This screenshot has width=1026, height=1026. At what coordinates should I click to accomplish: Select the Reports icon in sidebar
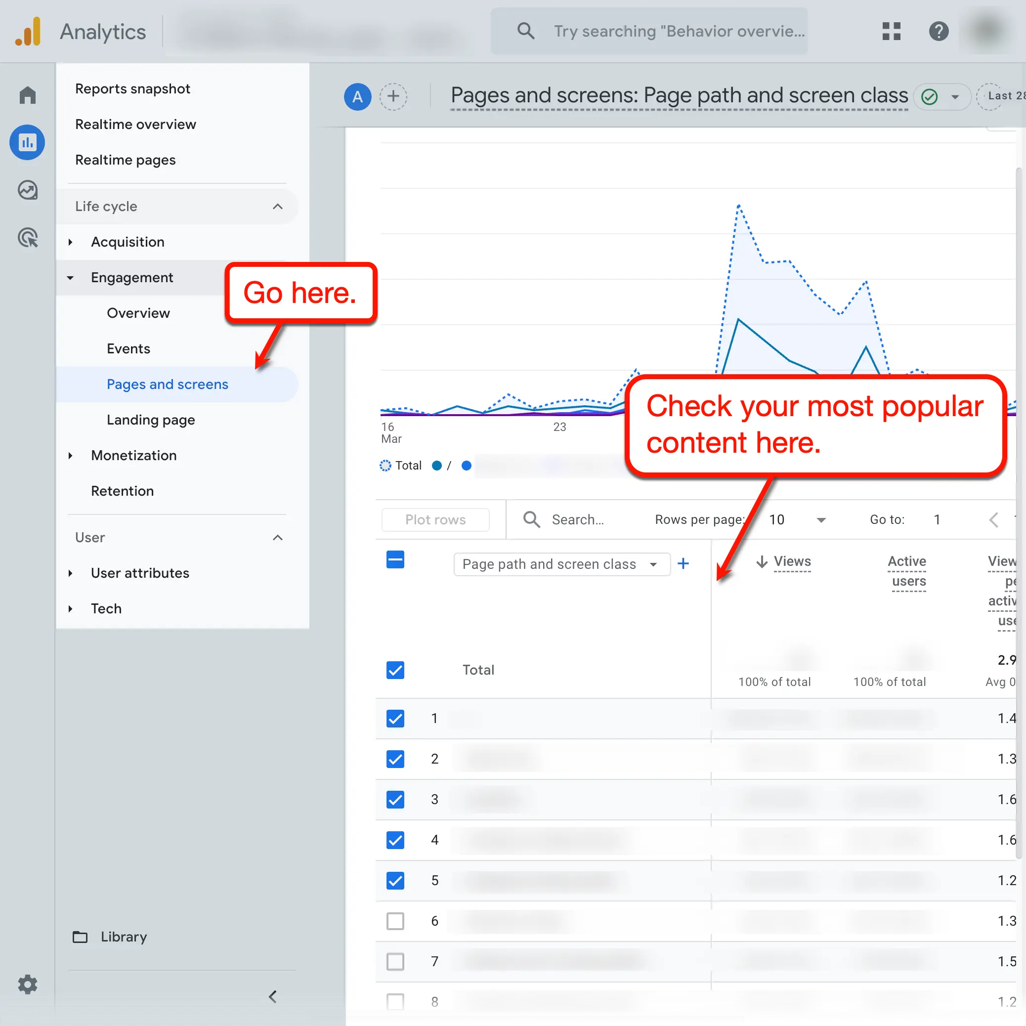pos(27,142)
